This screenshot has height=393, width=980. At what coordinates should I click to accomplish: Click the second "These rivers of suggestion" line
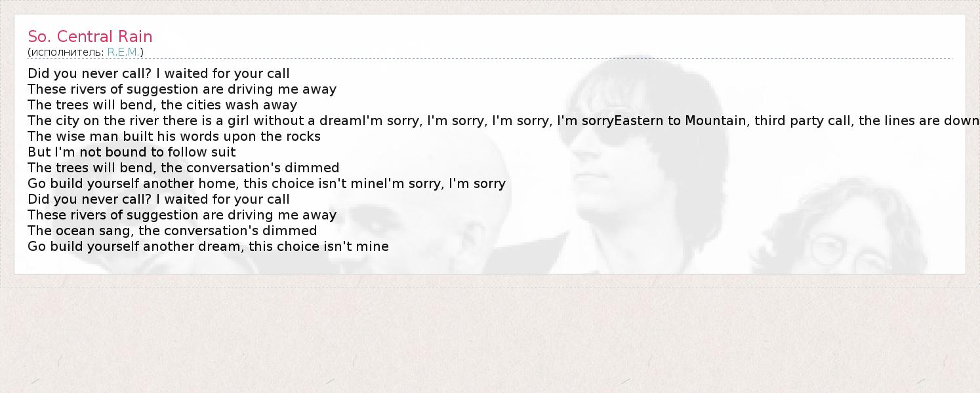[x=182, y=215]
